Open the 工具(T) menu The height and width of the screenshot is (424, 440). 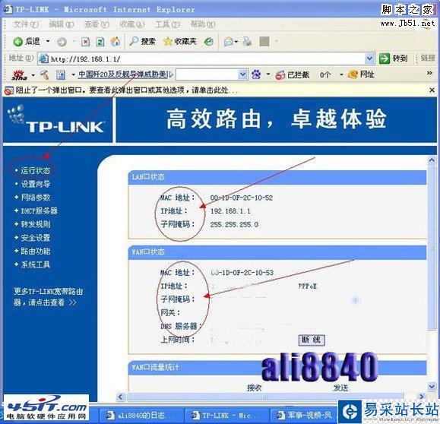167,24
